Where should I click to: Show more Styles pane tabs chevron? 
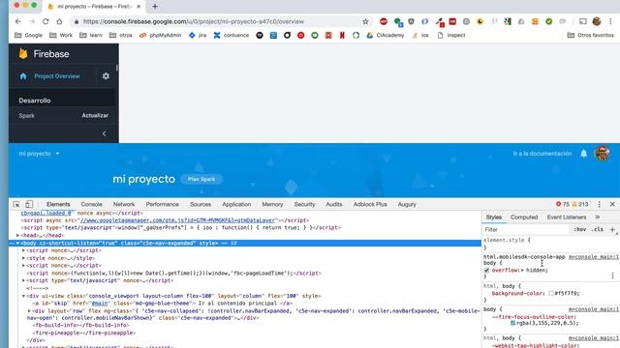(x=598, y=217)
